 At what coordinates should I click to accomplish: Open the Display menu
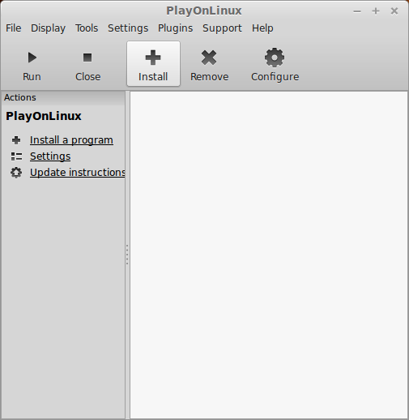click(48, 28)
